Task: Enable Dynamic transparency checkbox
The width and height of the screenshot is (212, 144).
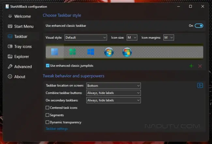Action: (x=47, y=122)
